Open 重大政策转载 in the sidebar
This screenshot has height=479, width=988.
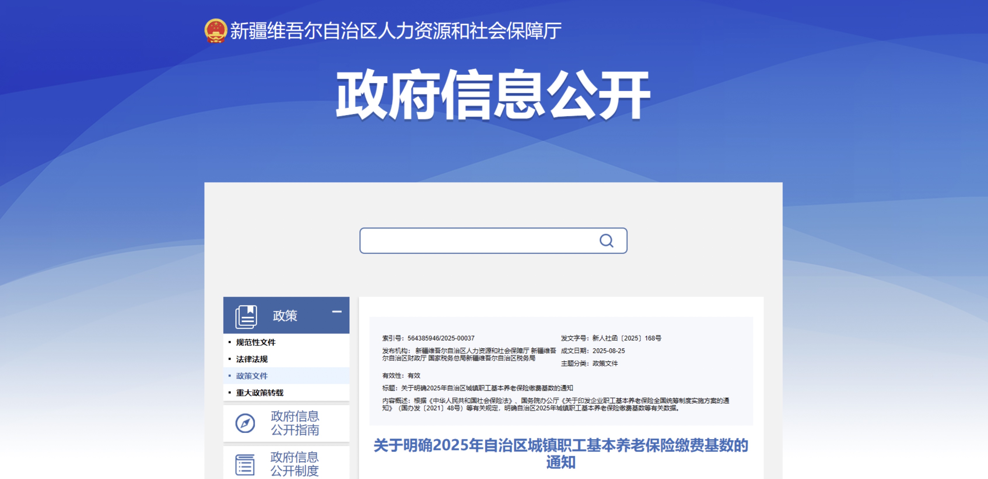(x=260, y=393)
